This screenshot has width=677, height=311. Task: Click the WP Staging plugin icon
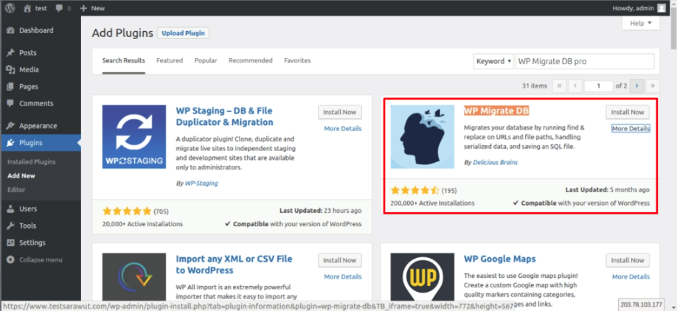point(133,136)
